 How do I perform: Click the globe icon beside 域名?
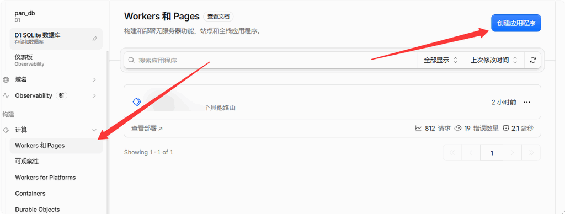[x=6, y=79]
